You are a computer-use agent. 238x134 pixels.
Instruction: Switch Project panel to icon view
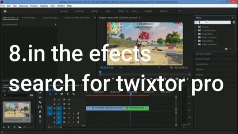tap(15, 127)
